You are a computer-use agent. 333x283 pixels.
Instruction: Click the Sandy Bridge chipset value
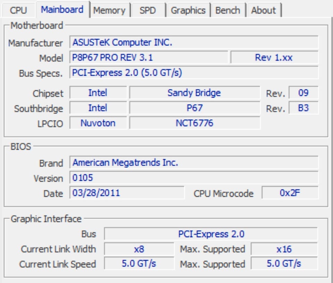point(195,93)
